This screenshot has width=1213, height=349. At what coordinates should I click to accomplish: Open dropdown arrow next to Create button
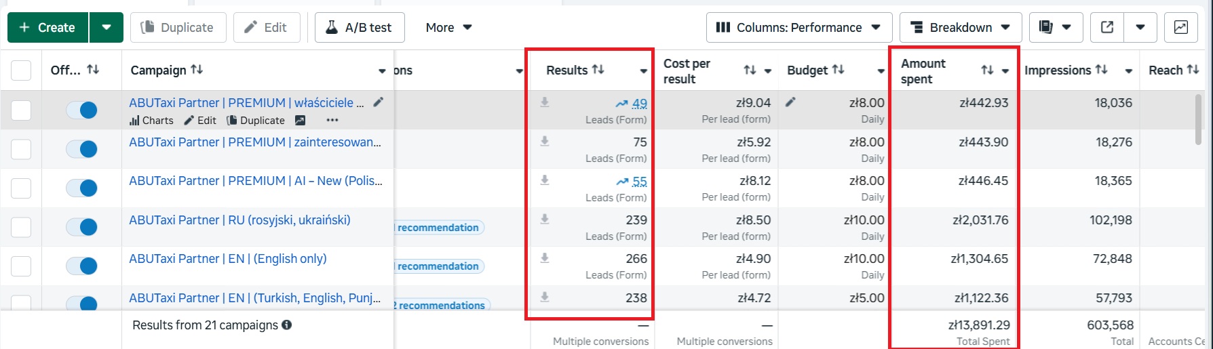(x=107, y=27)
